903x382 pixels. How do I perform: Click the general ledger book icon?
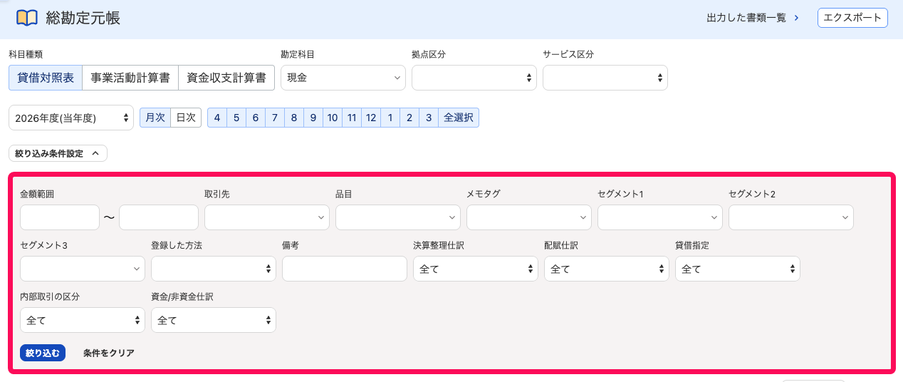(x=27, y=18)
